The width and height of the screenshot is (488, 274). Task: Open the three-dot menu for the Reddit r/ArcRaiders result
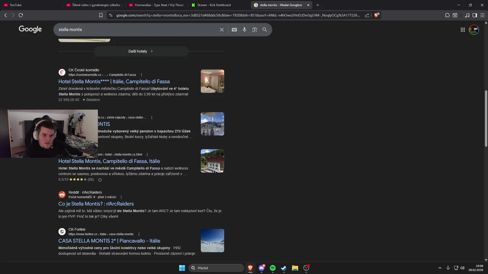pos(121,197)
